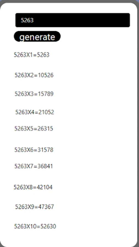This screenshot has width=139, height=247.
Task: Select the 5263X3=15789 result line
Action: (34, 94)
